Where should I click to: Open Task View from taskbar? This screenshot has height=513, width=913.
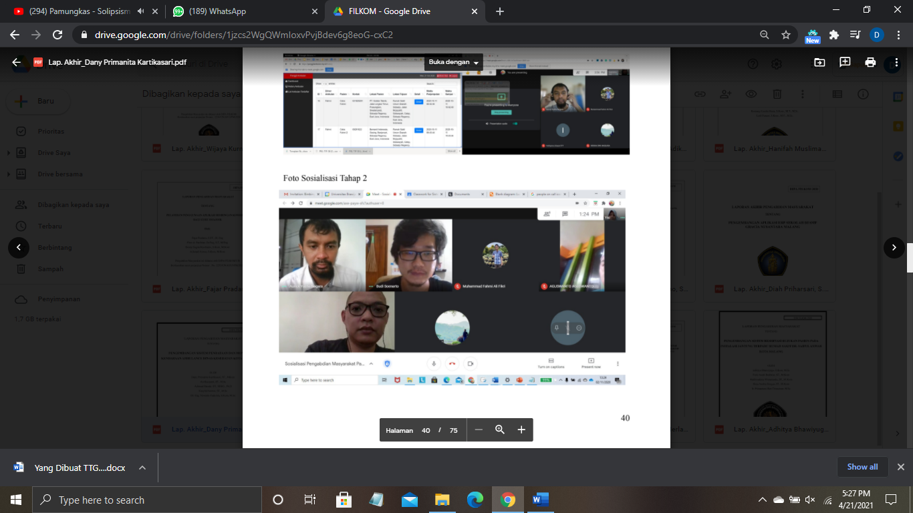pyautogui.click(x=310, y=500)
